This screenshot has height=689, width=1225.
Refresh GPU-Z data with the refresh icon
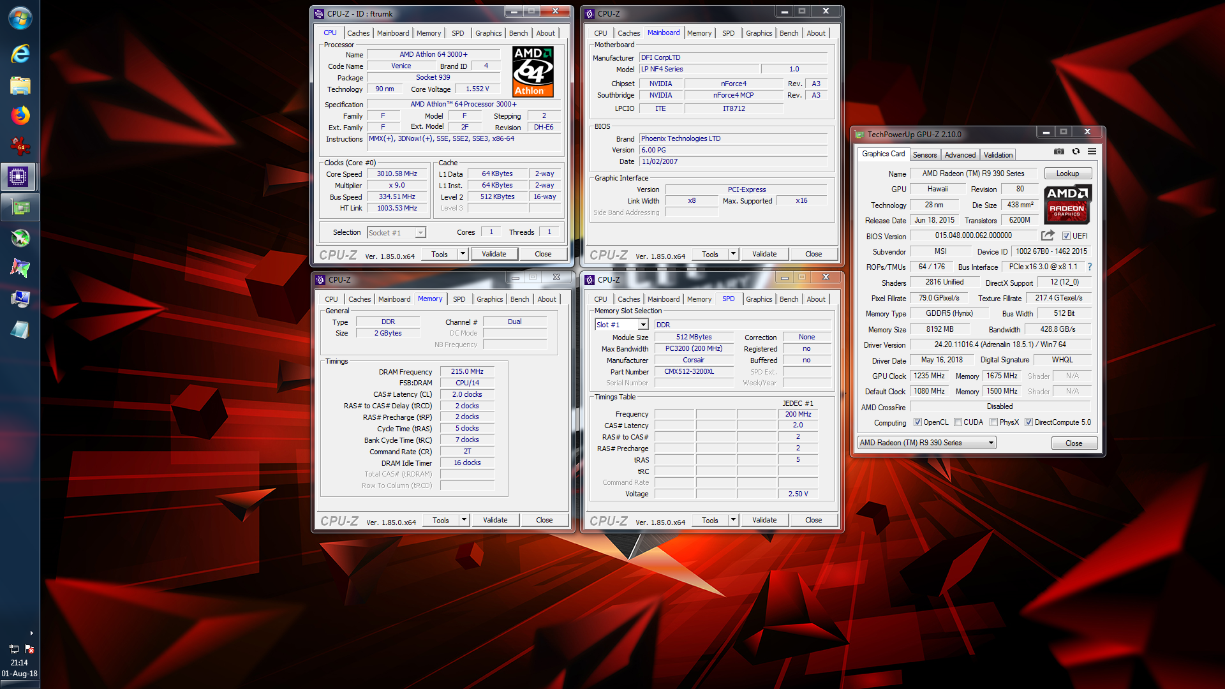coord(1076,152)
